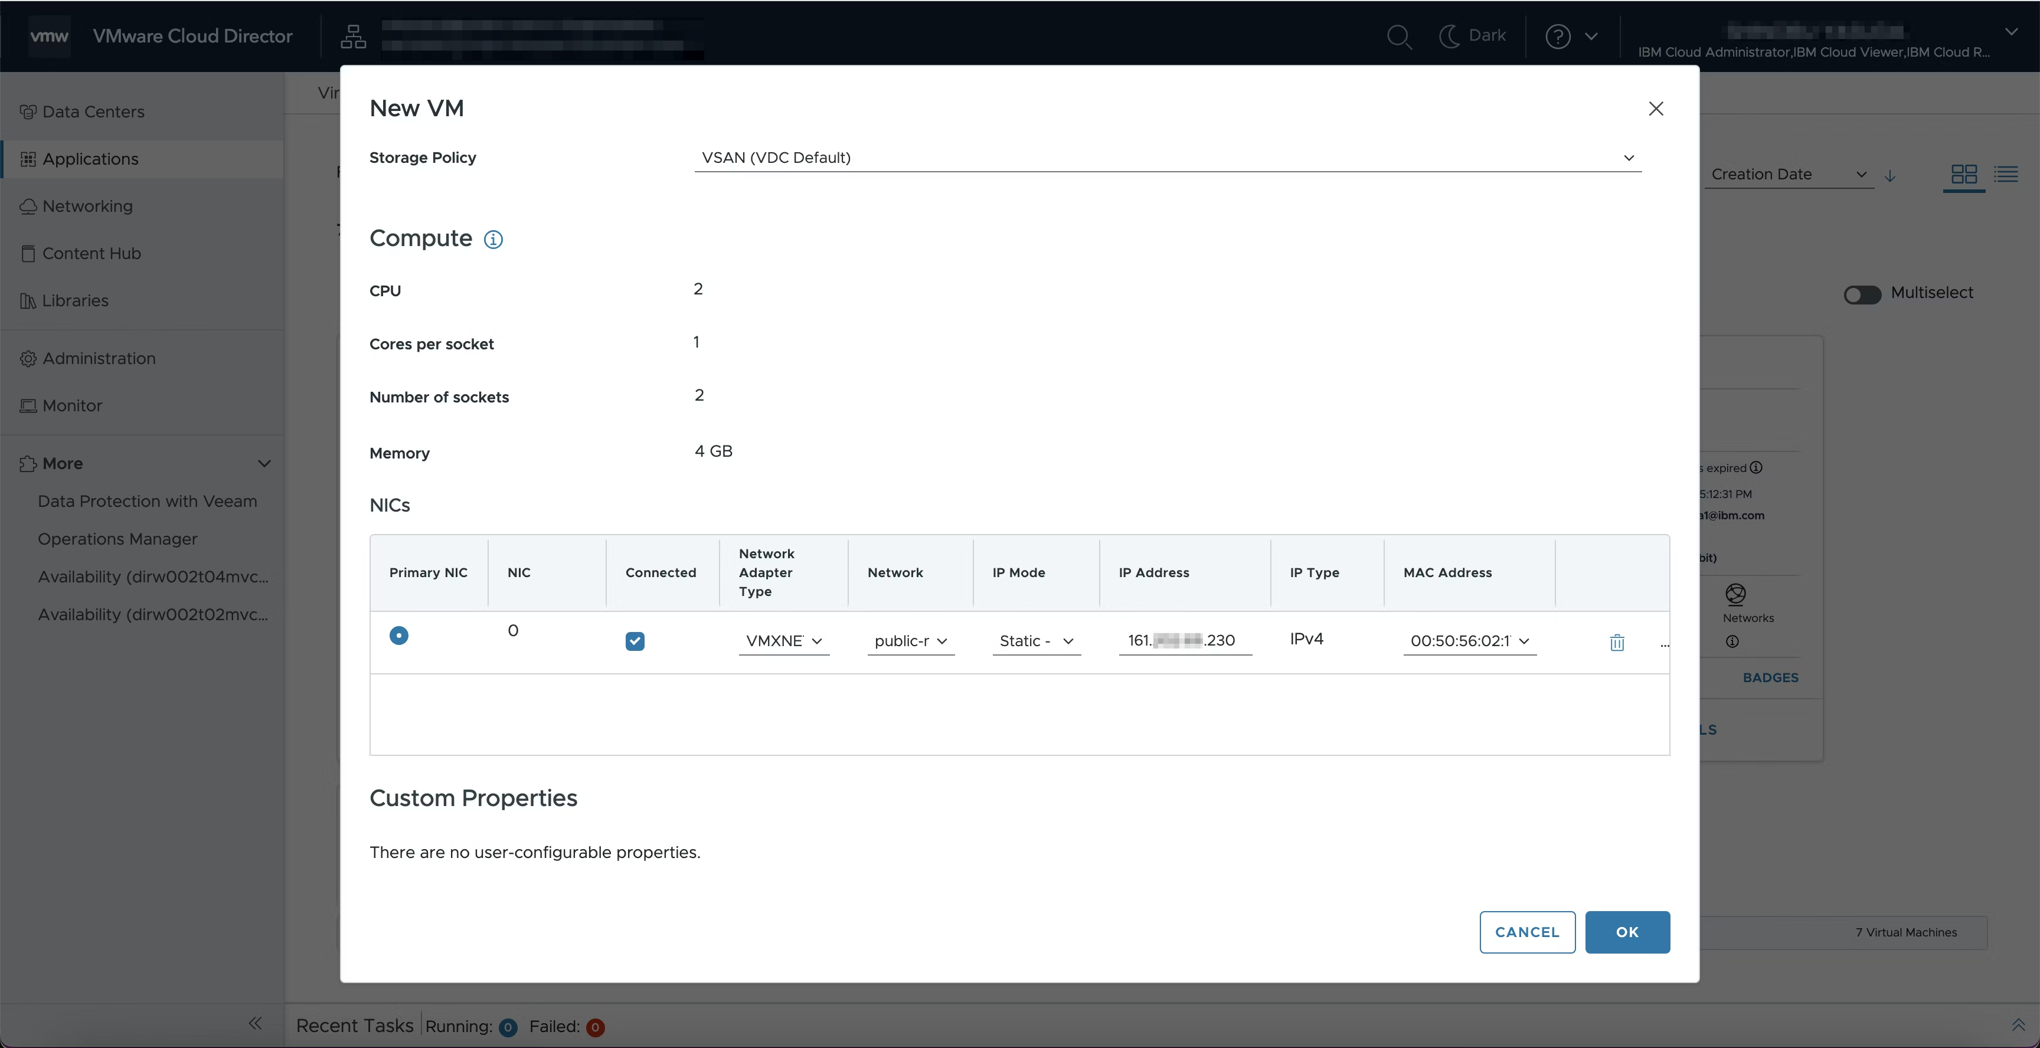Switch to grid card view icon
Screen dimensions: 2040x1048
click(1963, 174)
